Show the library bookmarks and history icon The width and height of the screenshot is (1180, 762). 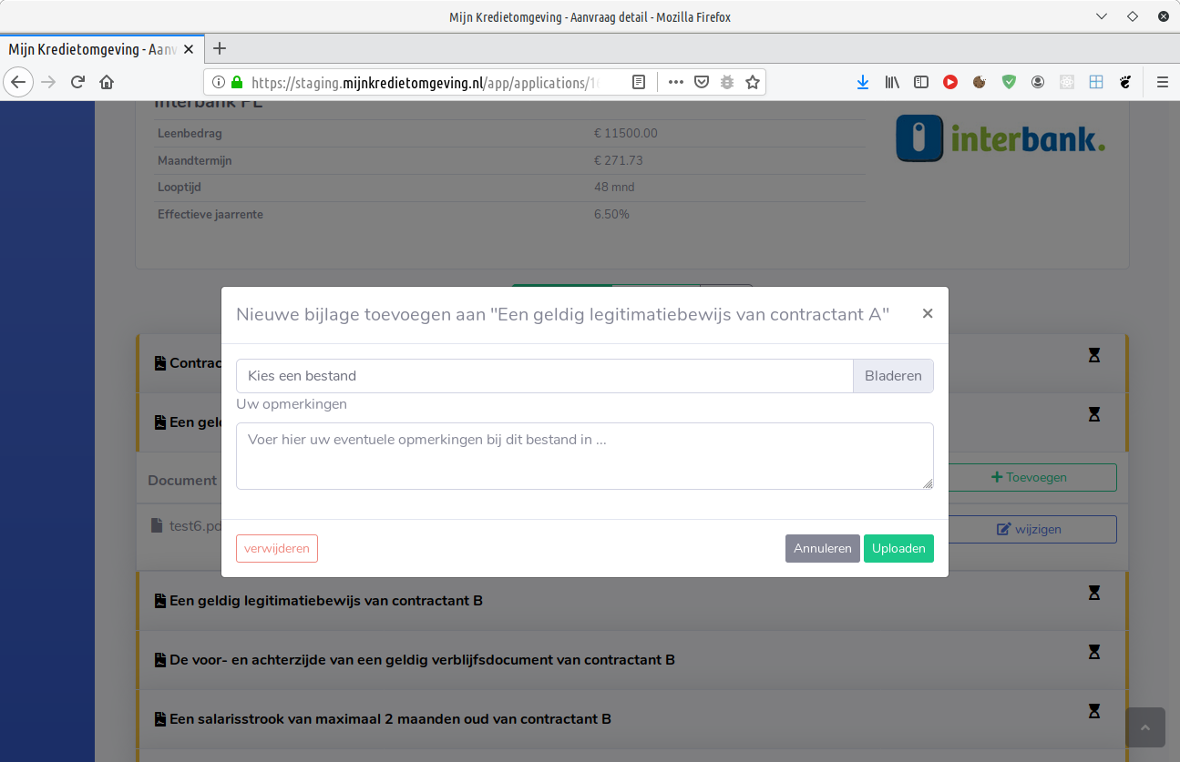click(x=892, y=82)
